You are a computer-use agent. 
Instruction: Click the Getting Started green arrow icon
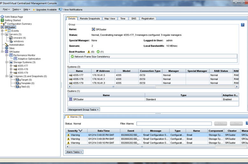click(2, 20)
